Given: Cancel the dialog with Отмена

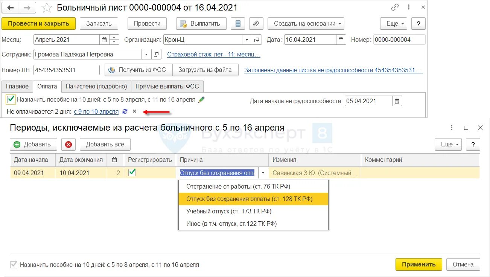Looking at the screenshot, I should [463, 264].
